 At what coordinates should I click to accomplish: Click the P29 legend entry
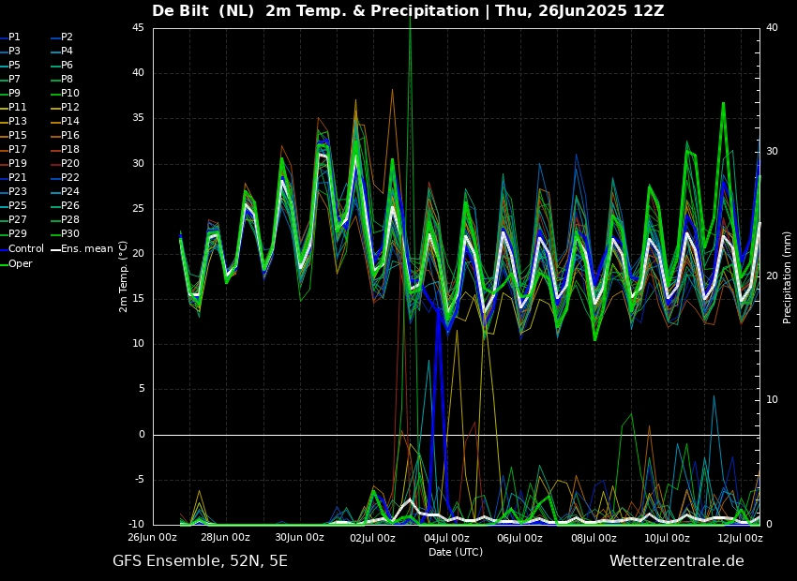pyautogui.click(x=13, y=233)
